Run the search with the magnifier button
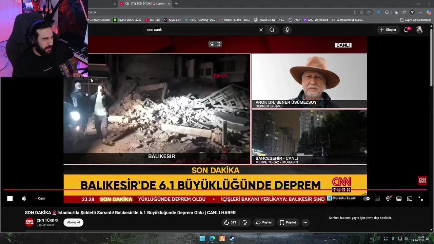This screenshot has height=244, width=434. point(272,30)
